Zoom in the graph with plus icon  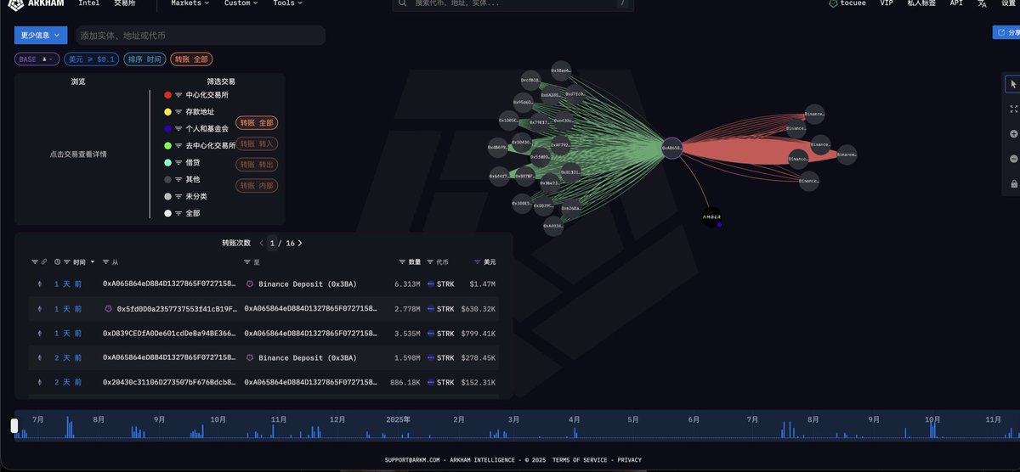[1013, 134]
